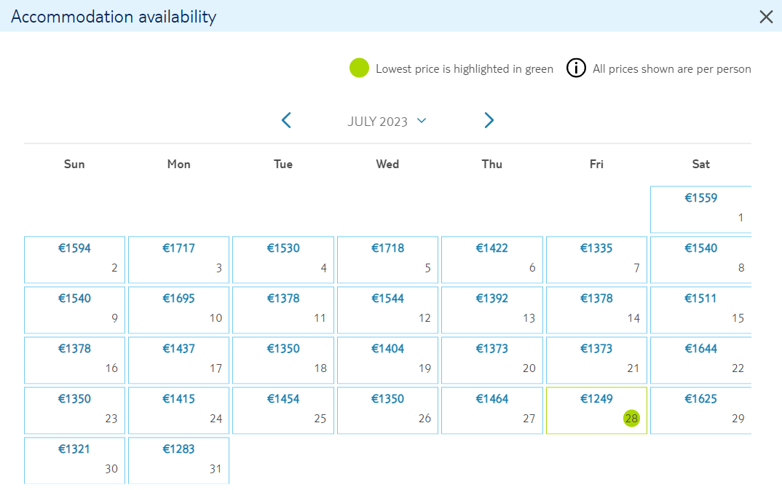Select July 2 at €1594
Image resolution: width=782 pixels, height=490 pixels.
pyautogui.click(x=74, y=260)
